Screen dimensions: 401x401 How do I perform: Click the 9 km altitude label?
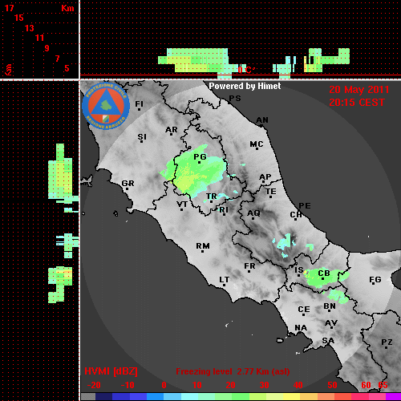tap(47, 48)
